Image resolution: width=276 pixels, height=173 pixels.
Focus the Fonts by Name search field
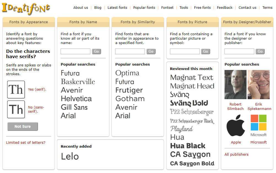pos(75,52)
